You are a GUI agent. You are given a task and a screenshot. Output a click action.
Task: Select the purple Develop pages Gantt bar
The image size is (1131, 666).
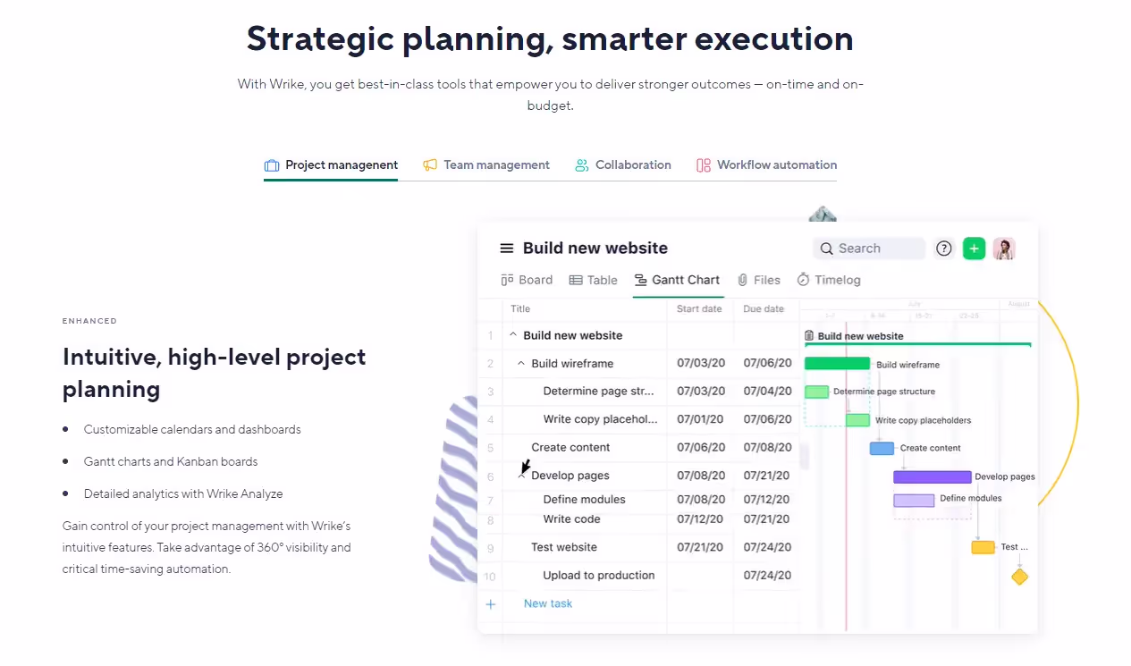932,477
